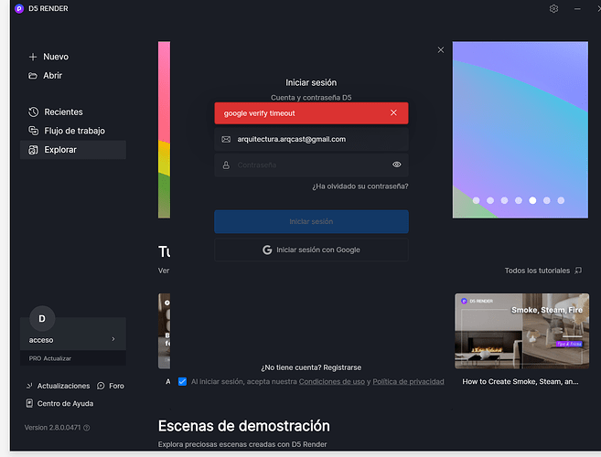
Task: Click the email address input field
Action: (x=311, y=139)
